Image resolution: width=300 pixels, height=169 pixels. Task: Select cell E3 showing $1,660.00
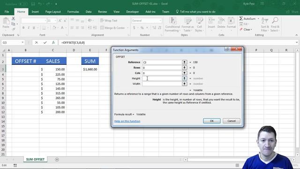click(90, 69)
